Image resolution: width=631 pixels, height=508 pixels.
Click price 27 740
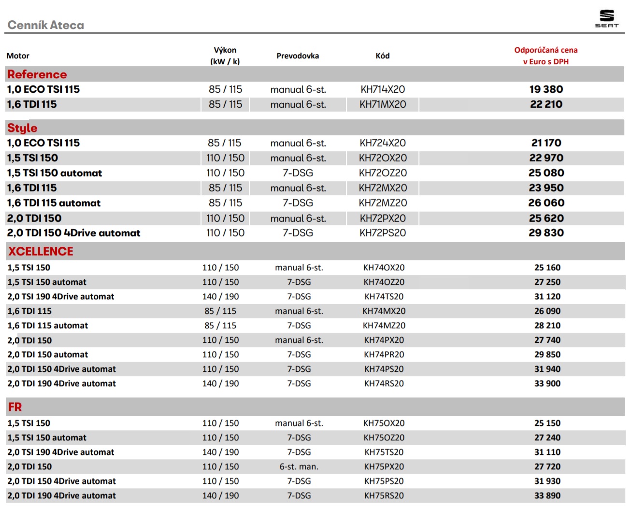pos(547,340)
